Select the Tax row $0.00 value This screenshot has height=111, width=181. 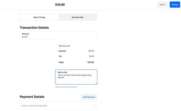92,56
